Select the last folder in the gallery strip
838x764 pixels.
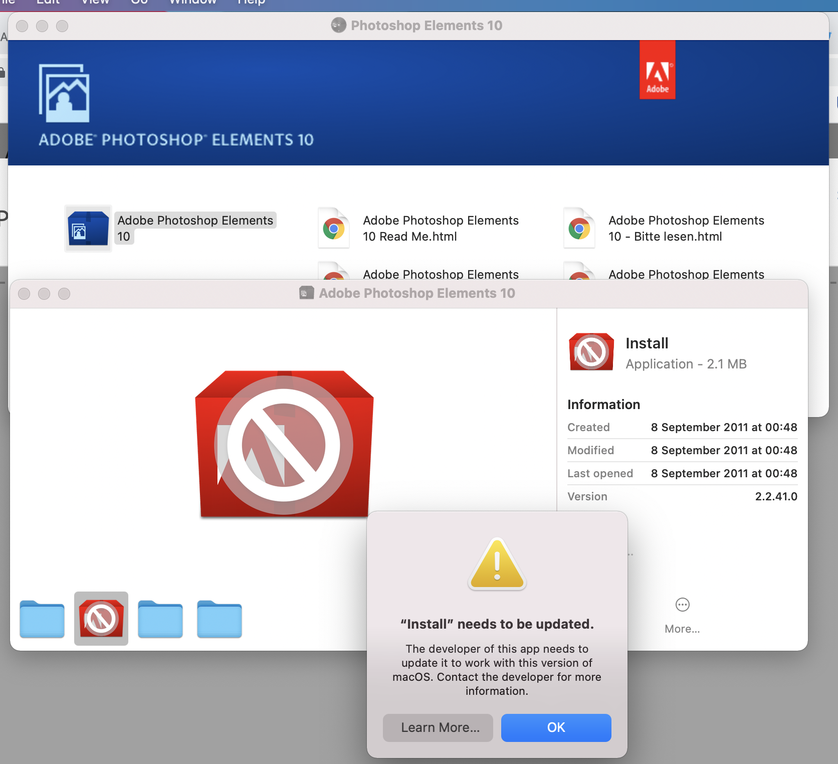click(x=220, y=619)
